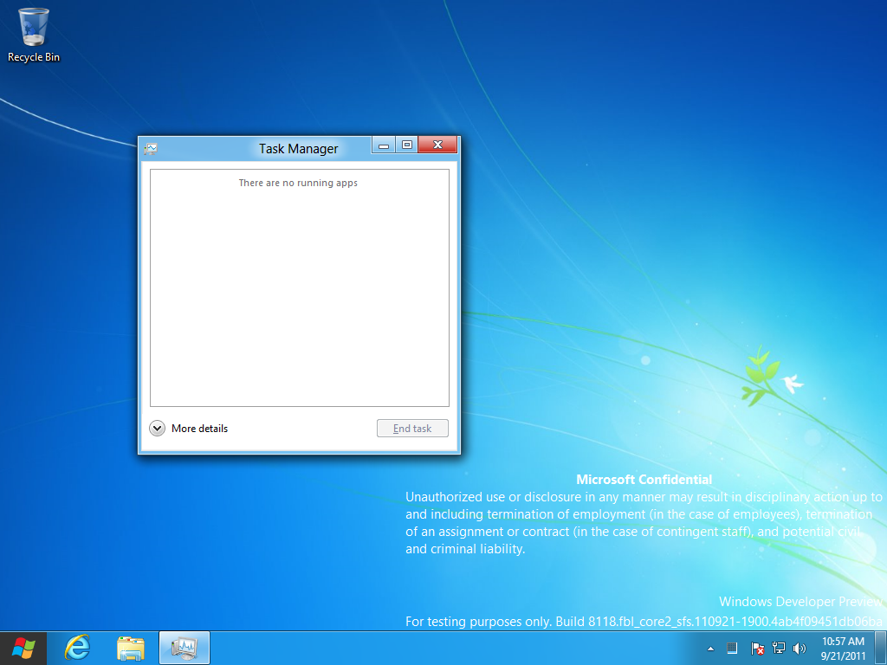
Task: Open the volume speaker tray icon
Action: 799,649
